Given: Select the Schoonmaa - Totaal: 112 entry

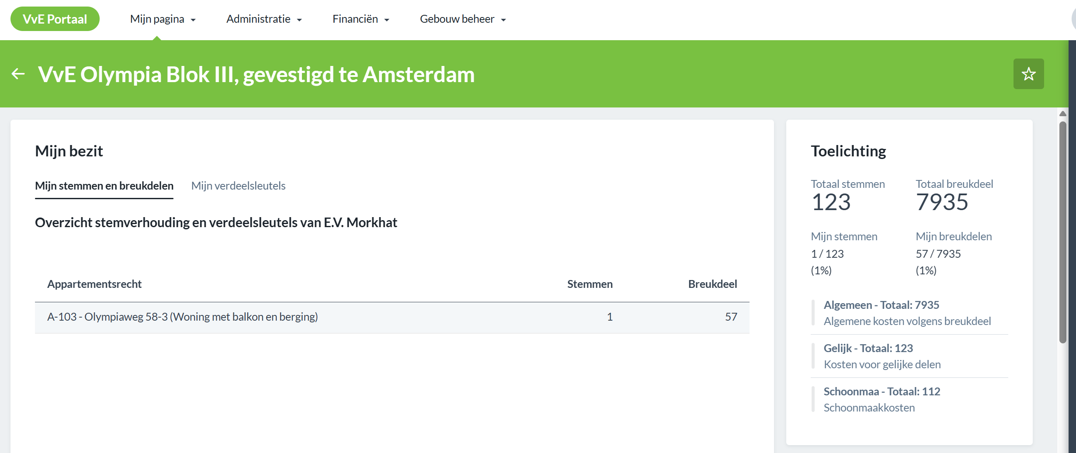Looking at the screenshot, I should 882,391.
